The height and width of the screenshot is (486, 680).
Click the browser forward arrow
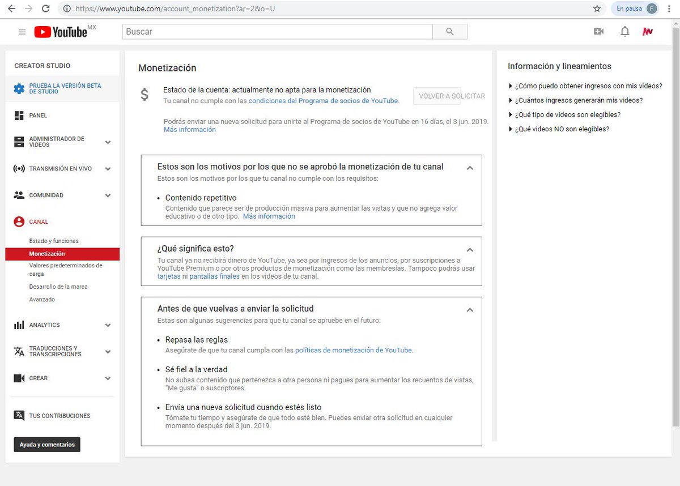click(x=29, y=9)
